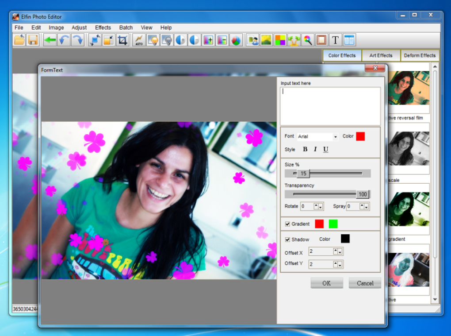Select the grayscale effect thumbnail
Screen dimensions: 451x336
click(x=409, y=149)
